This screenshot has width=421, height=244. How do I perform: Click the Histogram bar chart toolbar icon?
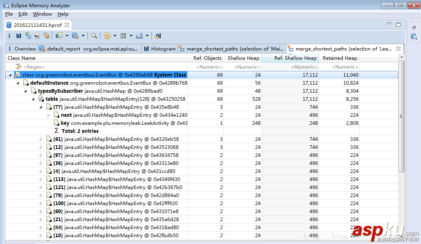pyautogui.click(x=19, y=36)
